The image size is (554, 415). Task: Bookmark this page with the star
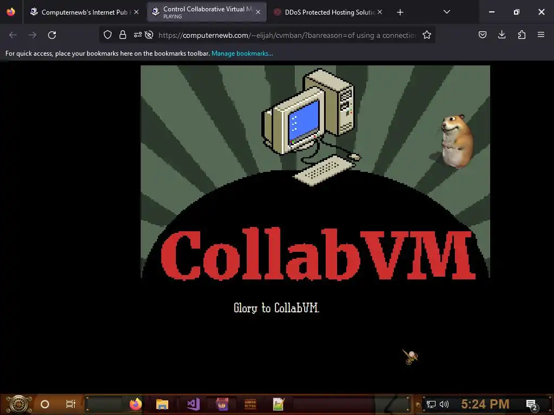427,35
